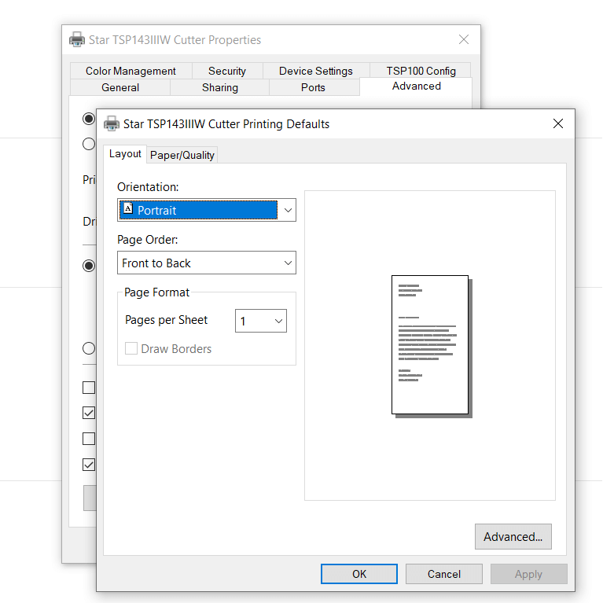
Task: Select second radio button in Properties window
Action: 89,144
